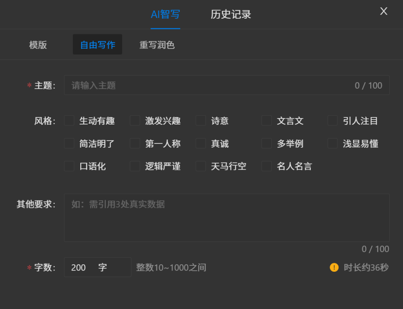Check the 激发兴趣 style option
403x309 pixels.
[x=135, y=120]
